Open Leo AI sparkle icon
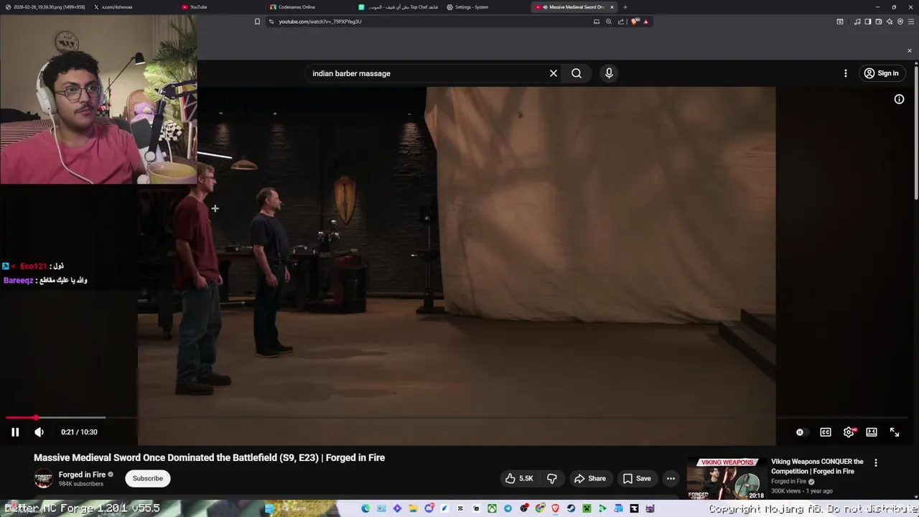The width and height of the screenshot is (919, 517). (x=890, y=22)
